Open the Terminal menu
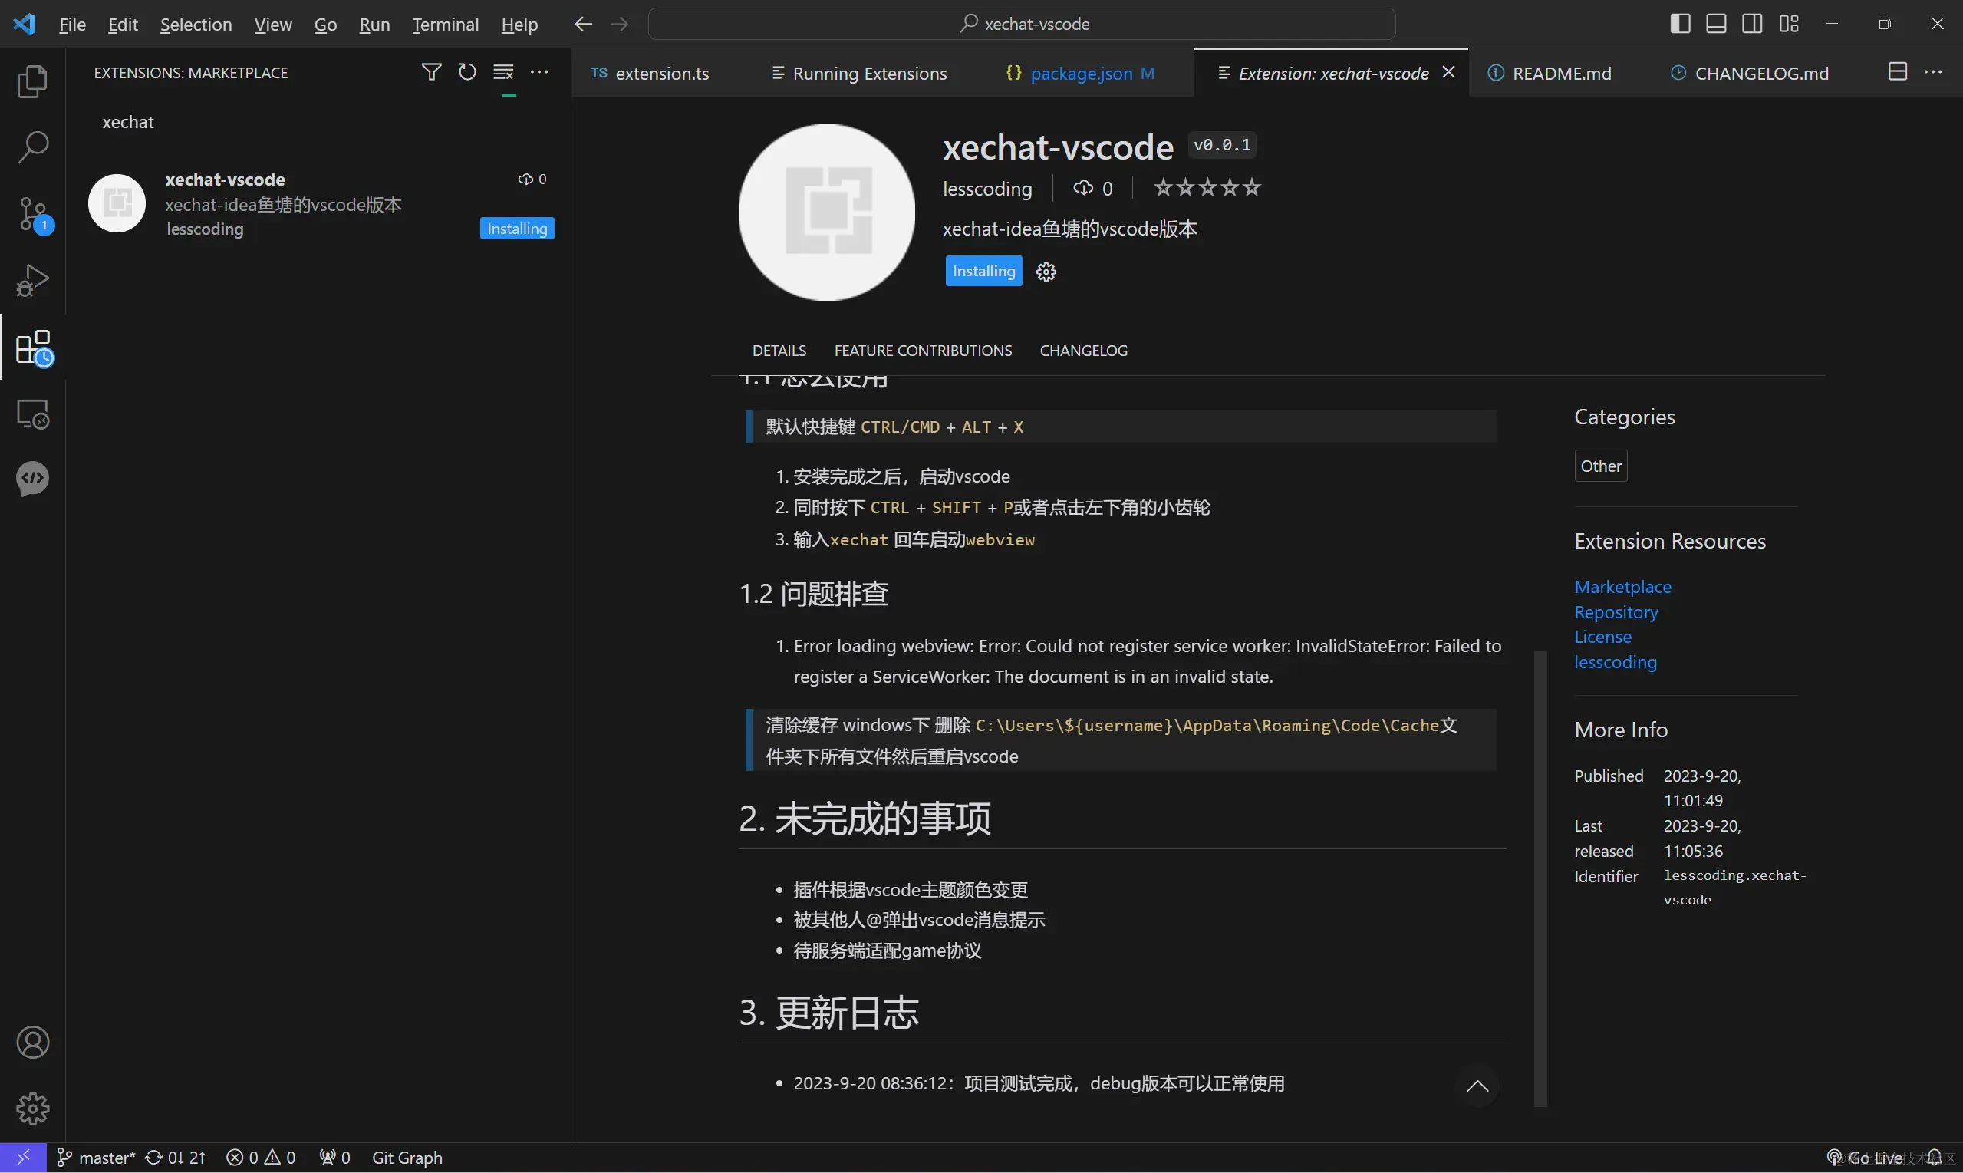 coord(445,25)
